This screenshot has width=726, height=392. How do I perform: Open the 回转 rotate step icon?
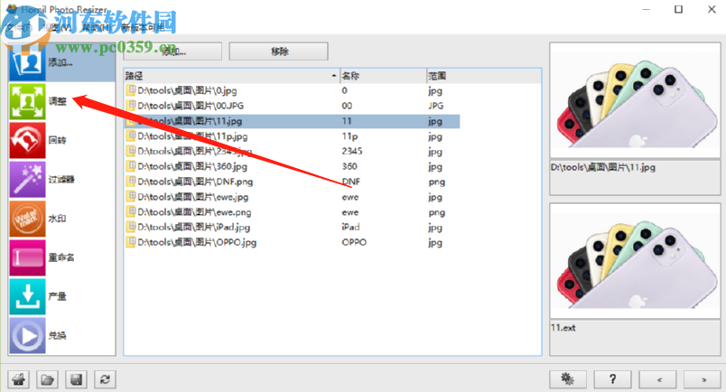[x=27, y=140]
